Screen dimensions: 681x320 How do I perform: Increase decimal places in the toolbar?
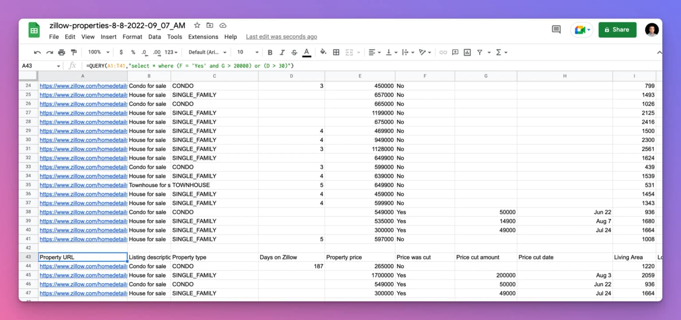(157, 52)
